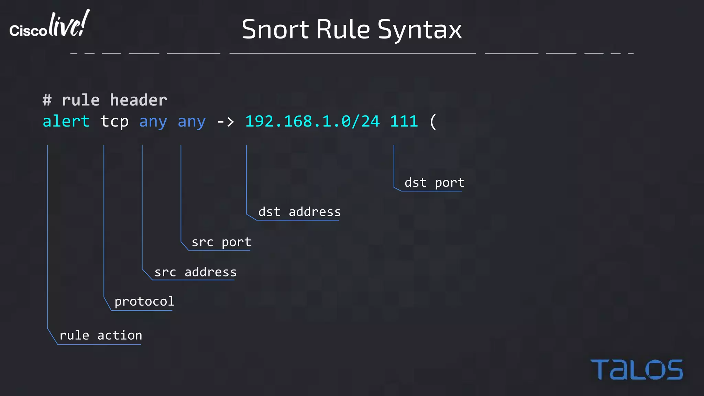The width and height of the screenshot is (704, 396).
Task: Click the 'dst address' label
Action: (300, 212)
